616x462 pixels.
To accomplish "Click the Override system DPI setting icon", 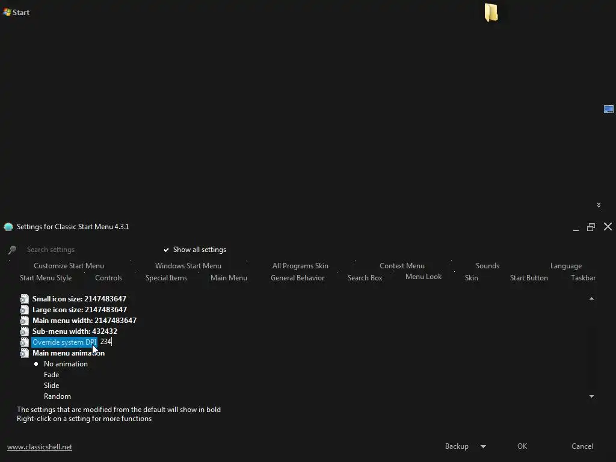I will tap(24, 342).
